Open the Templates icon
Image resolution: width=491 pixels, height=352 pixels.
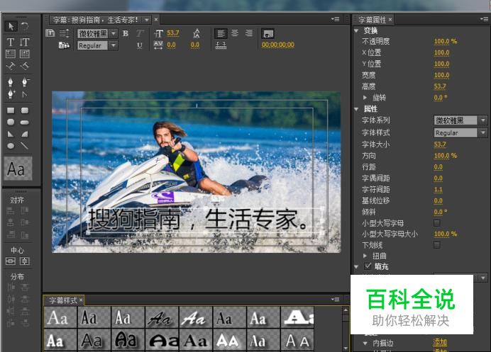click(x=64, y=45)
